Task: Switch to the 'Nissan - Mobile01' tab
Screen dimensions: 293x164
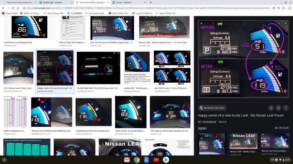Action: point(129,2)
